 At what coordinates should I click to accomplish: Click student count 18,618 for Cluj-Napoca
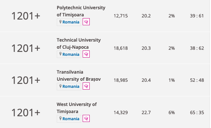[x=121, y=48]
